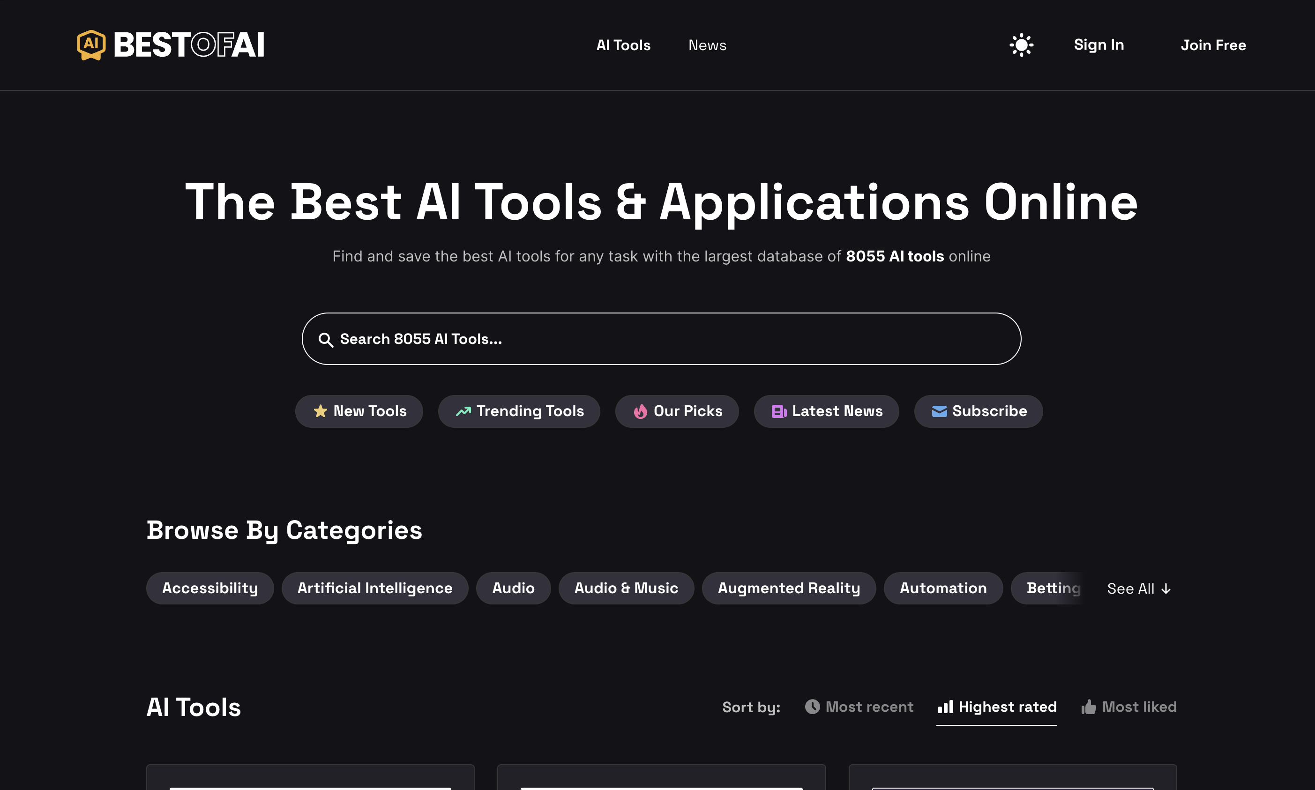Sort by Most recent
This screenshot has width=1315, height=790.
coord(859,707)
